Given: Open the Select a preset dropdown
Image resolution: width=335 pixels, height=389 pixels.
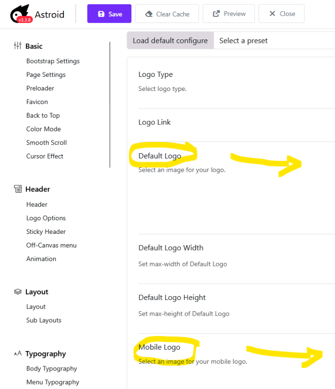Looking at the screenshot, I should 273,41.
